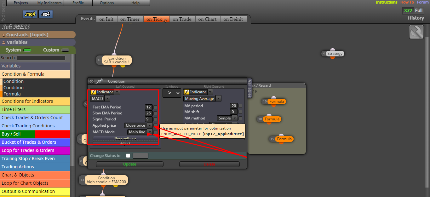Open MA method Simple dropdown
430x197 pixels.
pos(235,118)
